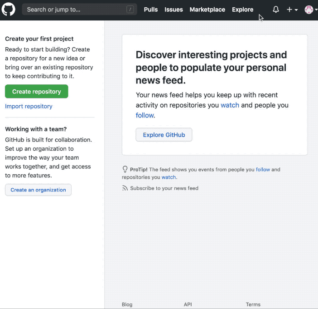Focus the Search or jump to field

80,10
